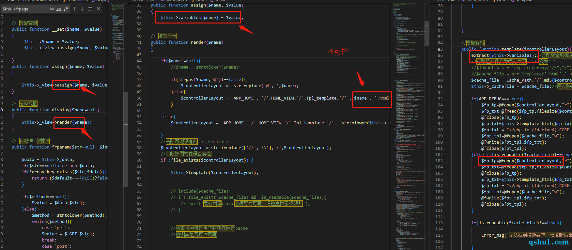The width and height of the screenshot is (572, 250).
Task: Click the "case 'post':" line
Action: 57,246
